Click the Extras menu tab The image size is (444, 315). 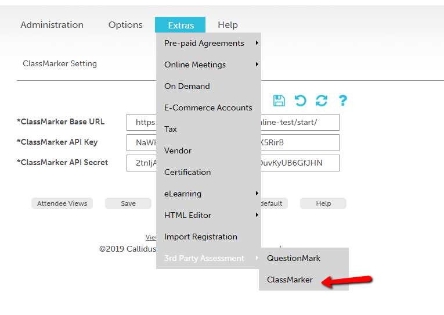tap(180, 25)
